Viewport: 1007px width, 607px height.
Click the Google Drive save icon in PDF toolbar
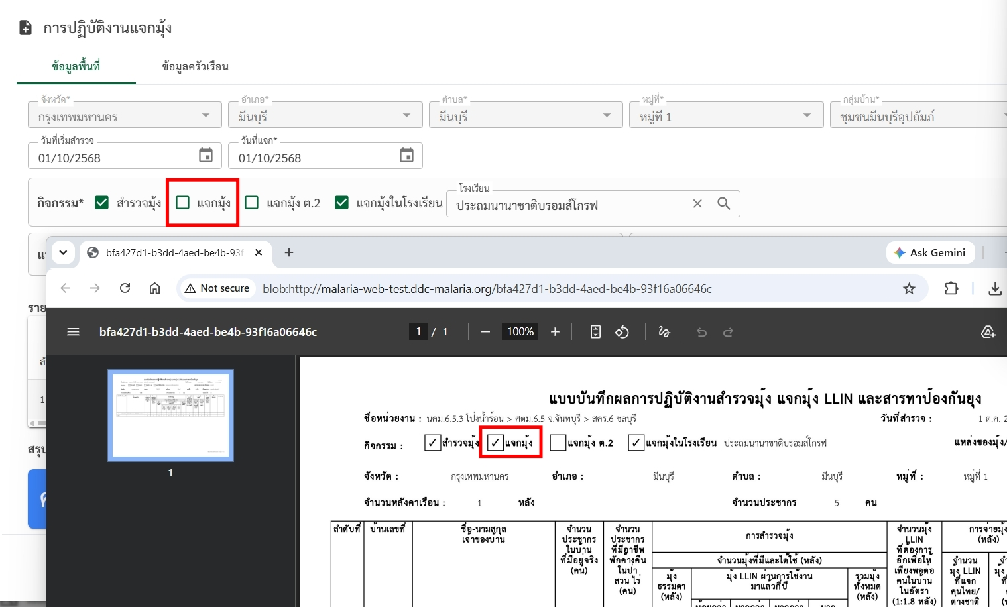[x=988, y=332]
